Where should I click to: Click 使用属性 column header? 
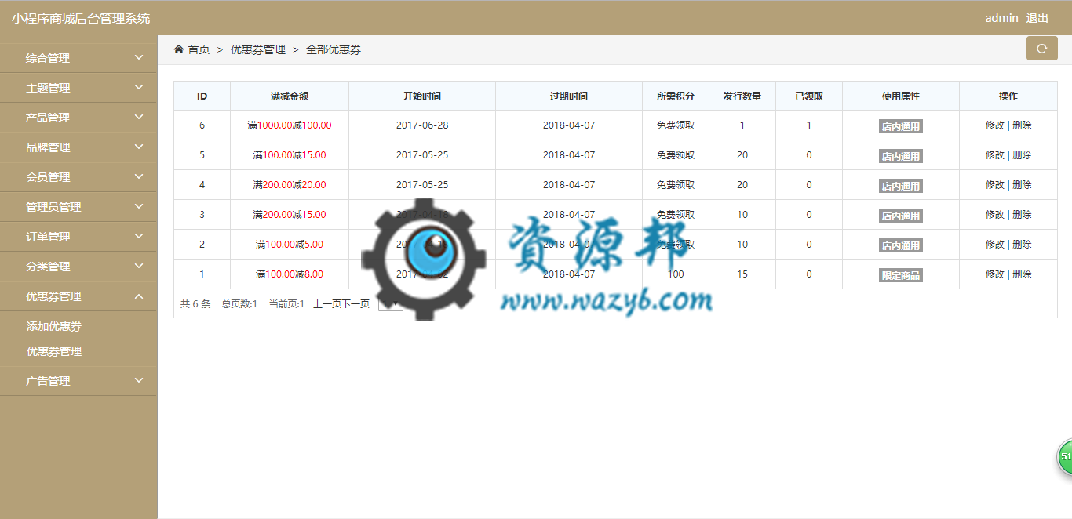901,96
